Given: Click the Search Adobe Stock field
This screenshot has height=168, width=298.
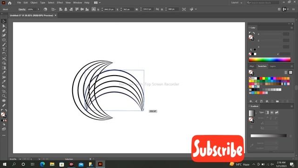Looking at the screenshot, I should pyautogui.click(x=263, y=3).
